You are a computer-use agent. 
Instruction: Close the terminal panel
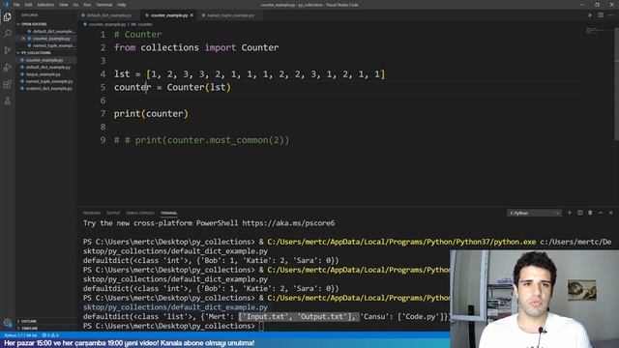(610, 213)
